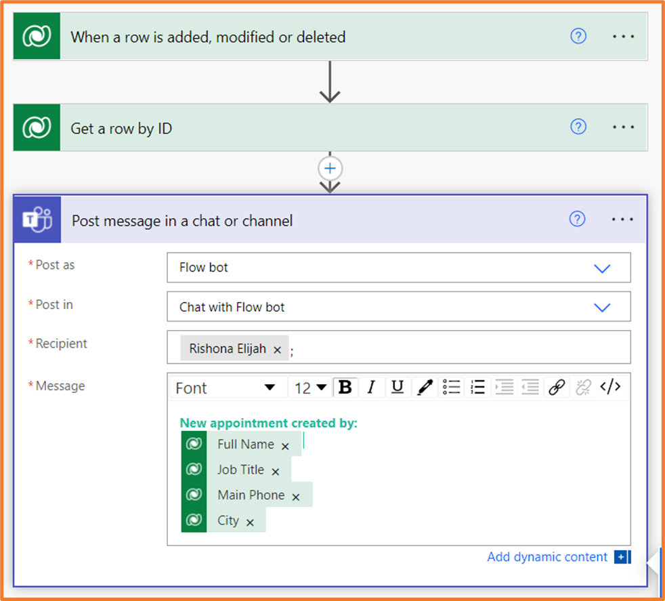Open the font color picker
The height and width of the screenshot is (601, 665).
click(x=425, y=387)
